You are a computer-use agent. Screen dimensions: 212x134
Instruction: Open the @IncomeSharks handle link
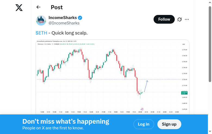pos(64,23)
